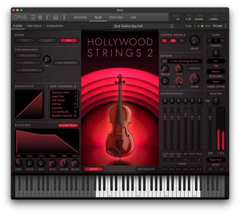240x214 pixels.
Task: Click the reverb Volume knob
Action: [194, 79]
